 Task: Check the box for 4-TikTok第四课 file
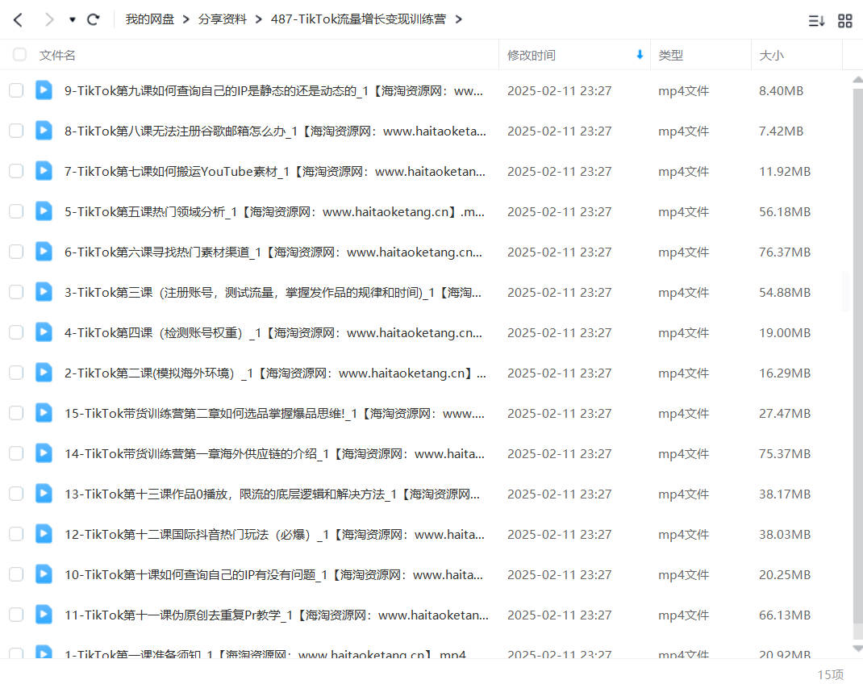coord(16,332)
